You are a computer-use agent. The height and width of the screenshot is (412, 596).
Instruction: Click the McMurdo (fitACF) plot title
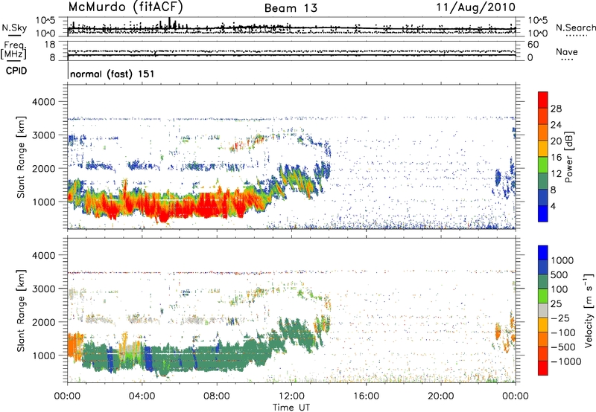125,7
